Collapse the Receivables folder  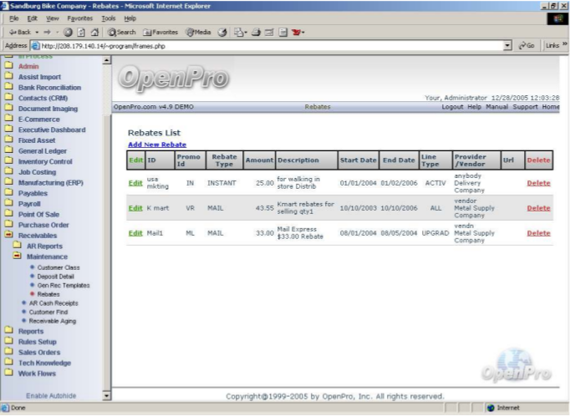pos(8,235)
